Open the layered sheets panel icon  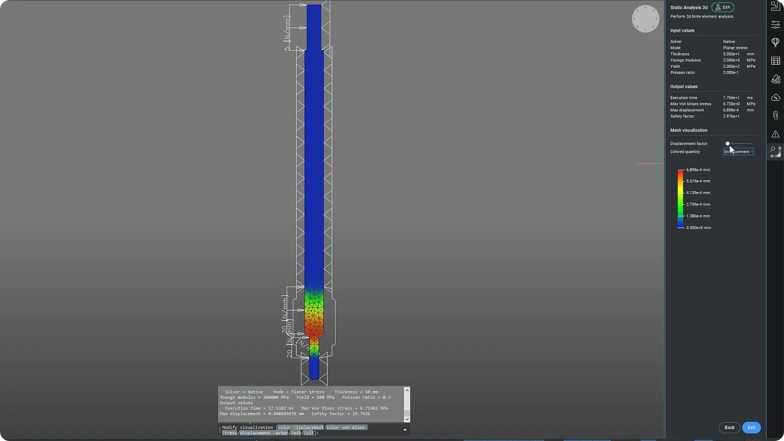pos(775,79)
